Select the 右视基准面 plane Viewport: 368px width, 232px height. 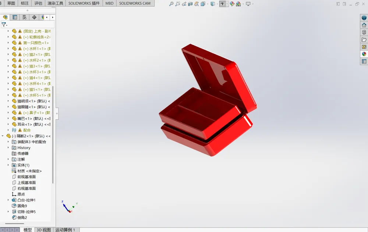coord(24,188)
